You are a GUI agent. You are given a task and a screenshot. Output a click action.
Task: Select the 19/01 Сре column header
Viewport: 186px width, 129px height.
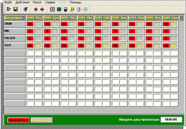coord(51,18)
